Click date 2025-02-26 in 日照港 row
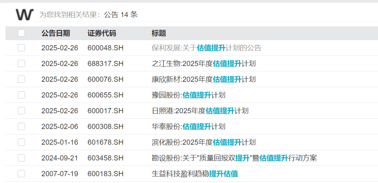This screenshot has height=183, width=378. [60, 111]
